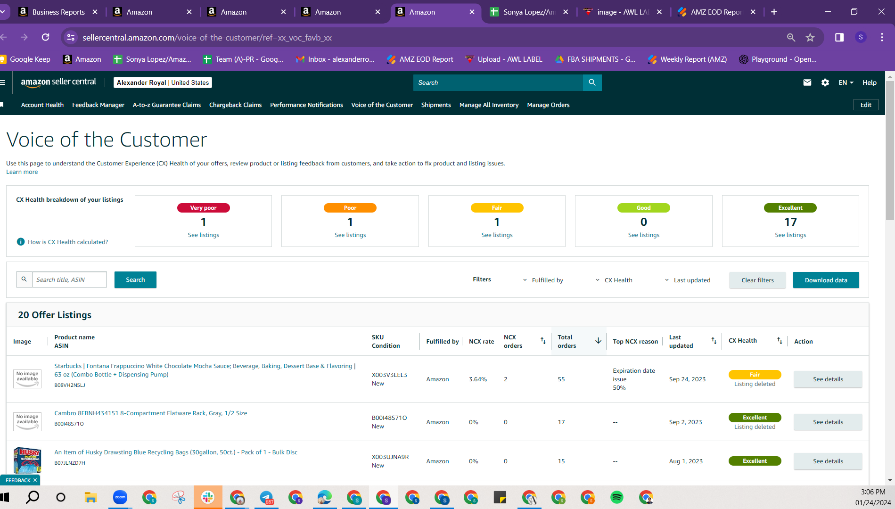The height and width of the screenshot is (509, 895).
Task: Click the Edit button in the navigation bar
Action: (x=866, y=105)
